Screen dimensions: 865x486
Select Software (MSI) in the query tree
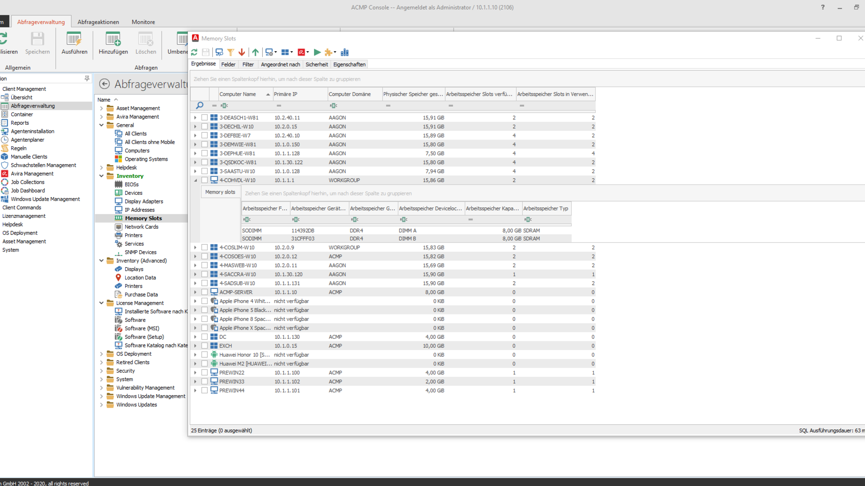(x=142, y=328)
